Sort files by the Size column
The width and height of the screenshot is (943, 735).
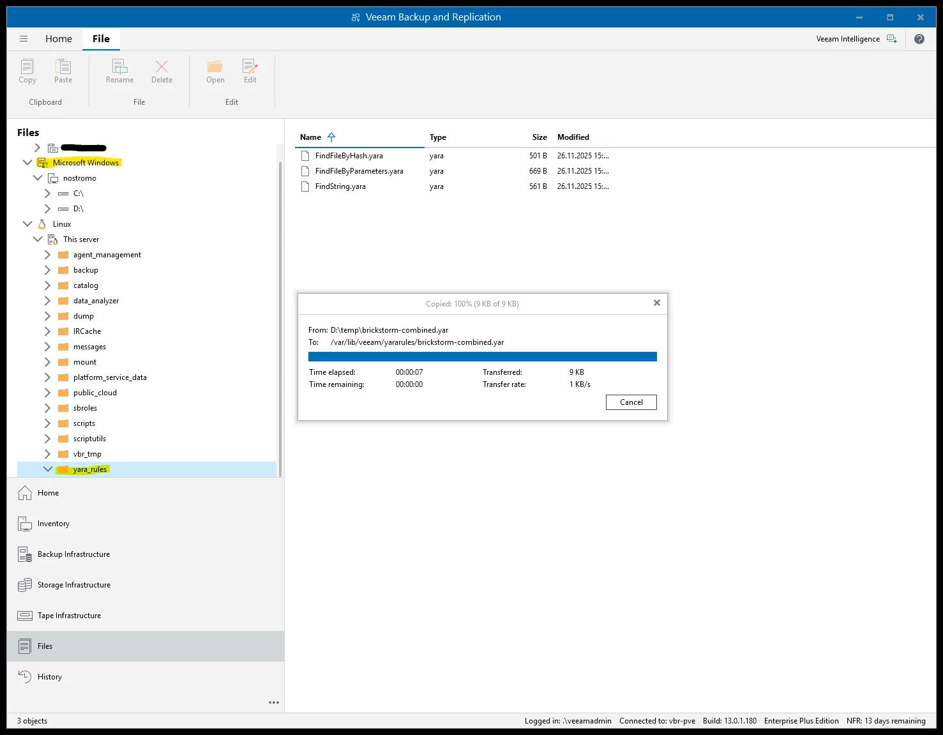click(x=539, y=137)
